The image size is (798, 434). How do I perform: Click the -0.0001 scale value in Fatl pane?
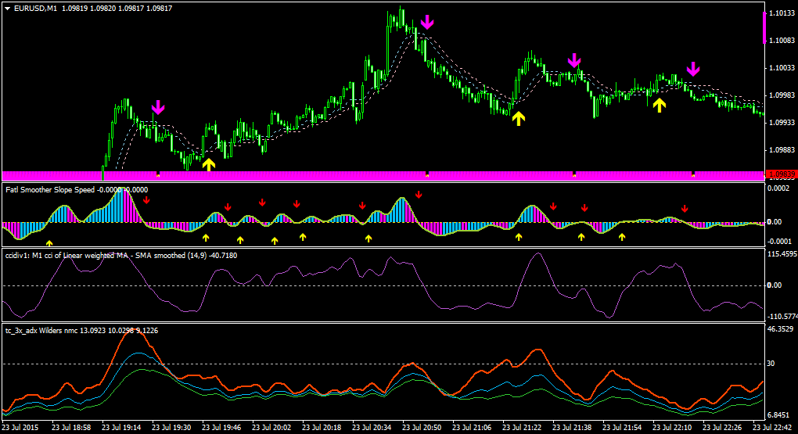coord(781,241)
